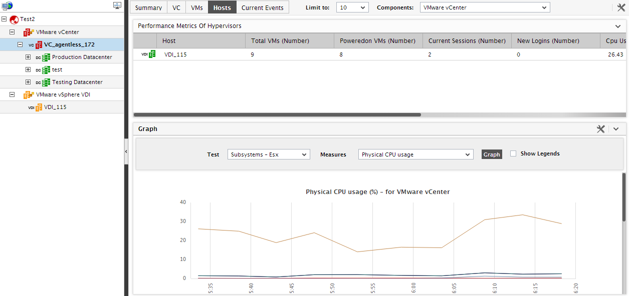Expand the test datacenter node
The image size is (629, 296).
(x=28, y=69)
